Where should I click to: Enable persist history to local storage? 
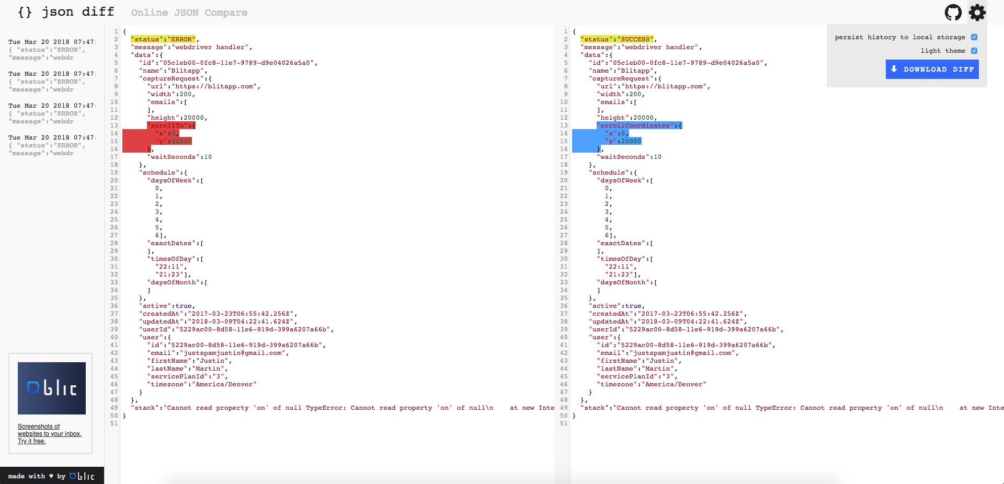pos(974,37)
